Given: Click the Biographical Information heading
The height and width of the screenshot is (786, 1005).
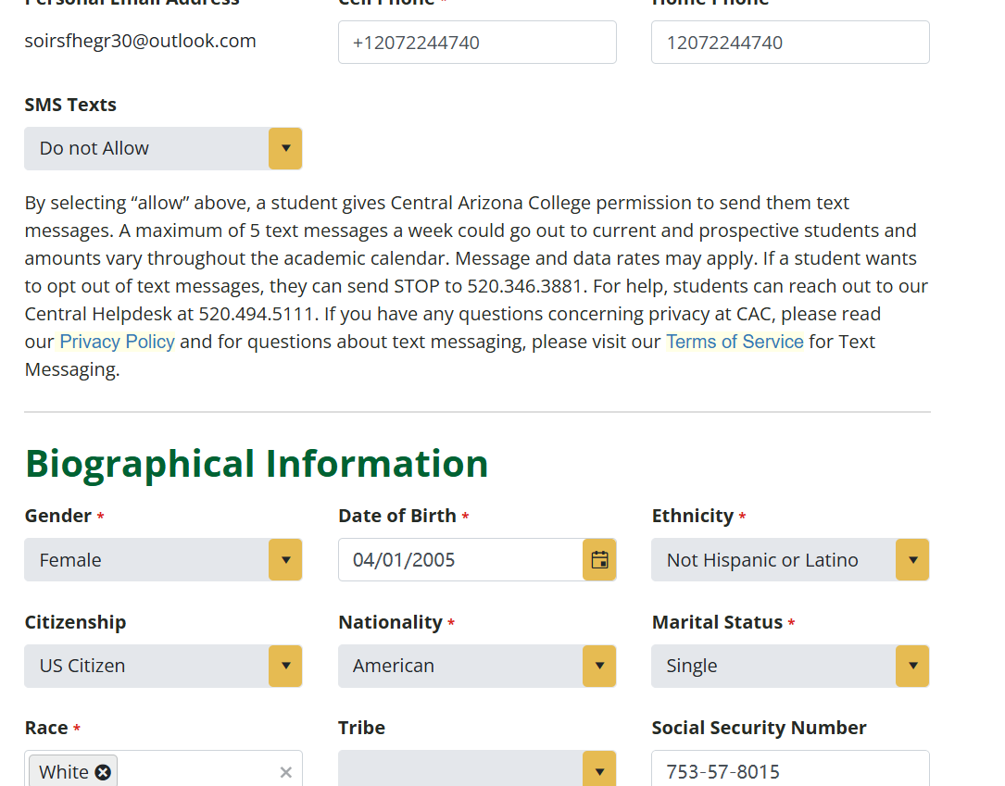Looking at the screenshot, I should point(257,464).
